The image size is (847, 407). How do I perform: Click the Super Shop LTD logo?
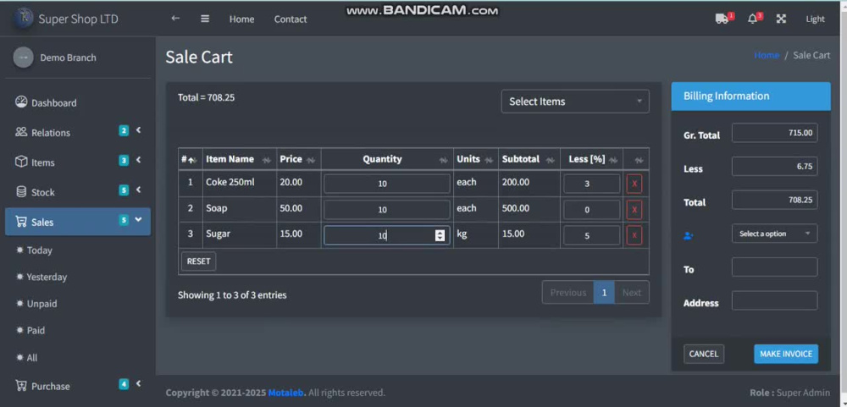[23, 19]
